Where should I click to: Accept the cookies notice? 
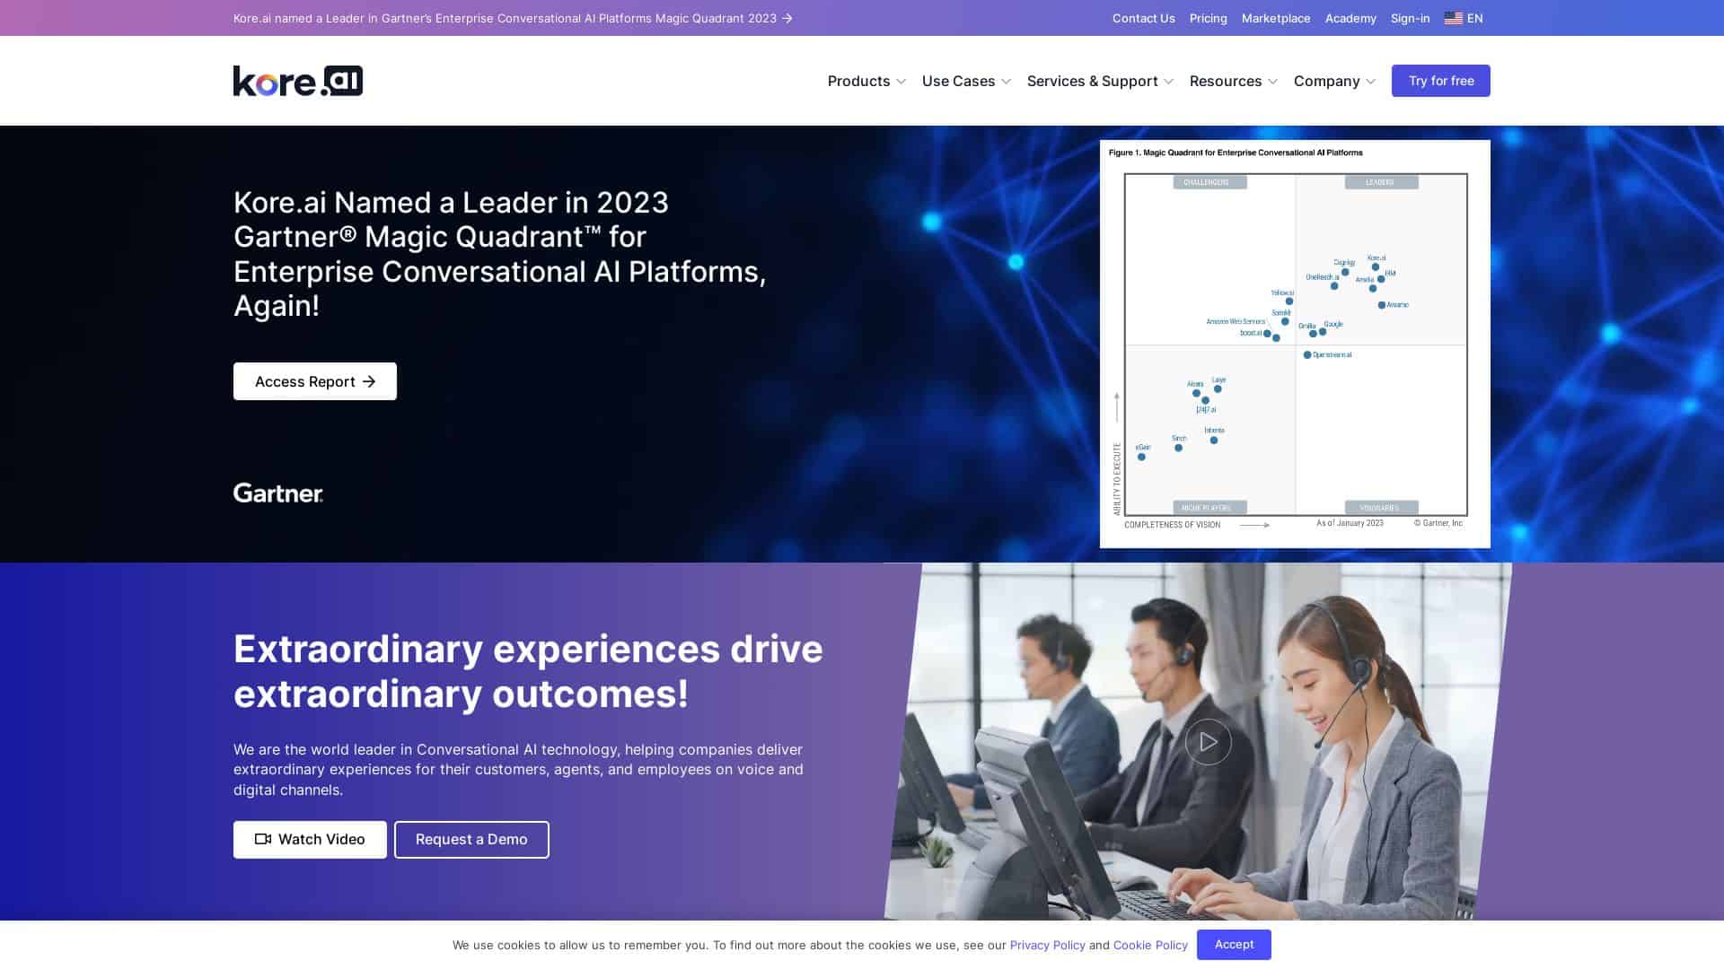(x=1233, y=944)
